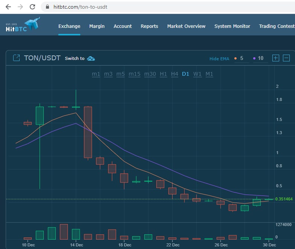Screen dimensions: 295x249
Task: Select the H4 timeframe
Action: [x=174, y=74]
